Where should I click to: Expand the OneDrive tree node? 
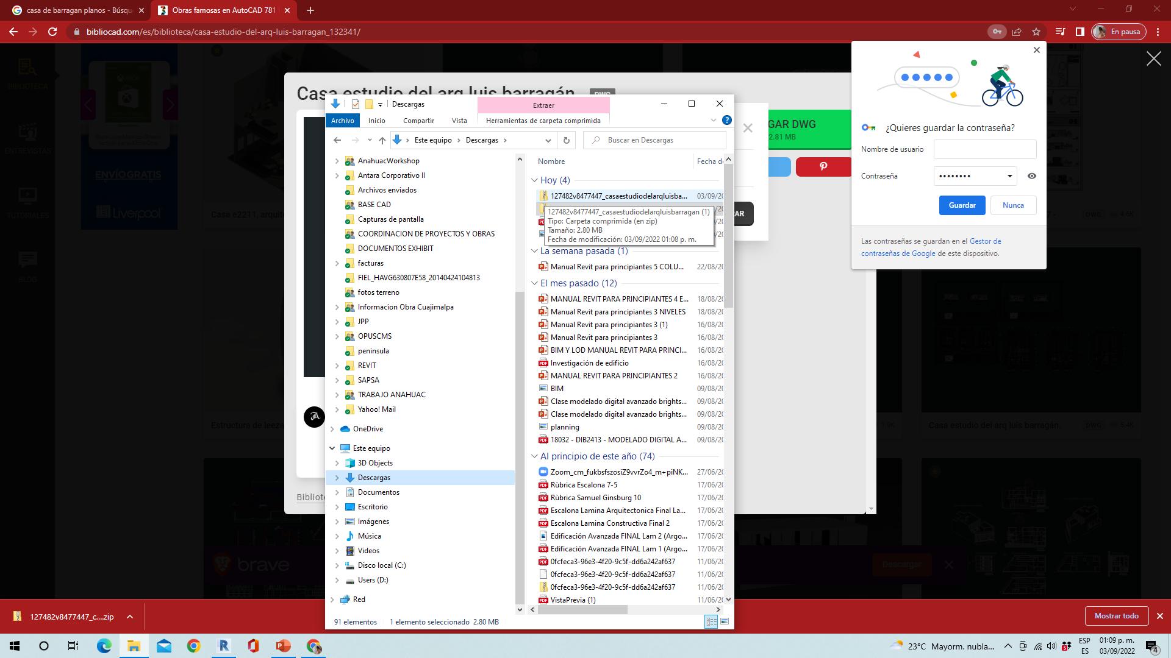coord(332,429)
